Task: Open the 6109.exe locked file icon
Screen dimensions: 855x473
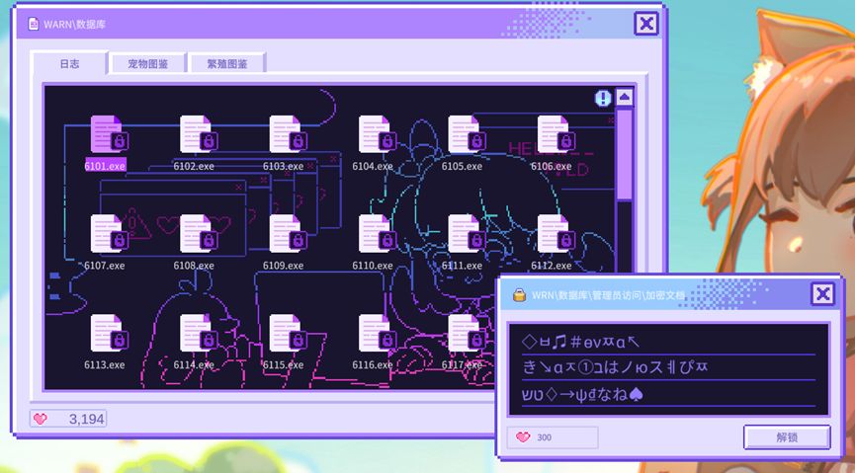Action: [x=288, y=233]
